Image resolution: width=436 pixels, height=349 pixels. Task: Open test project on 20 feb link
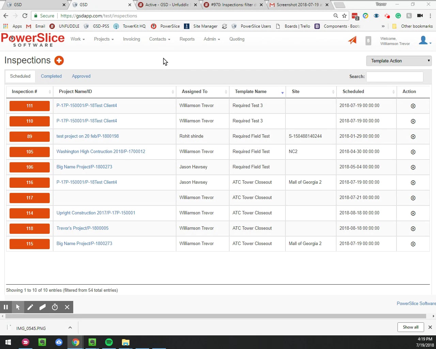(x=88, y=136)
